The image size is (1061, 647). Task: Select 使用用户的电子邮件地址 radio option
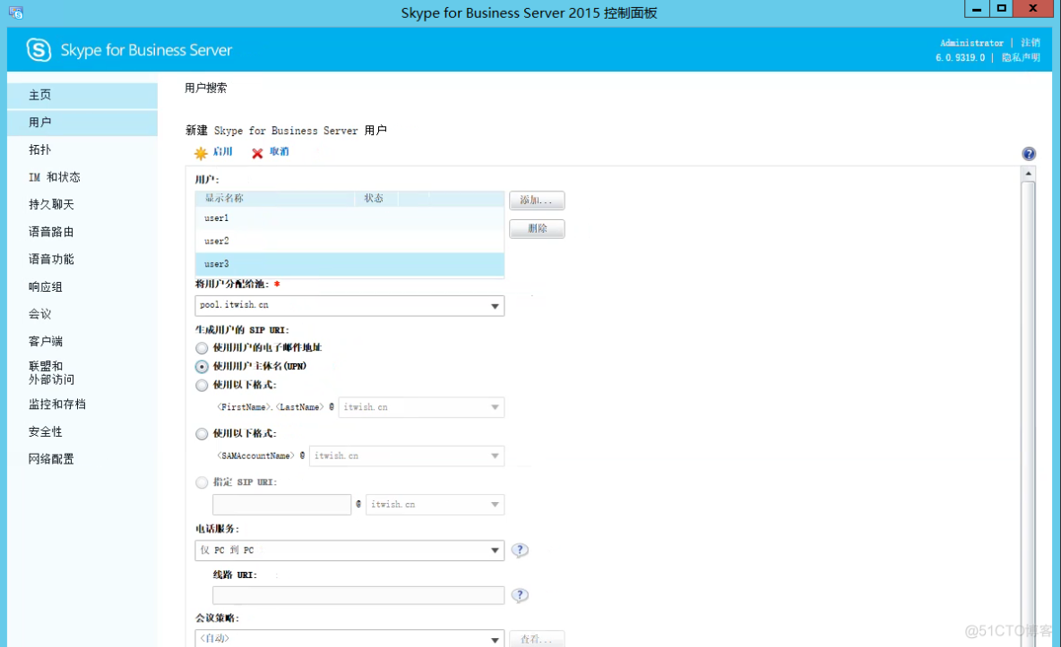tap(202, 347)
